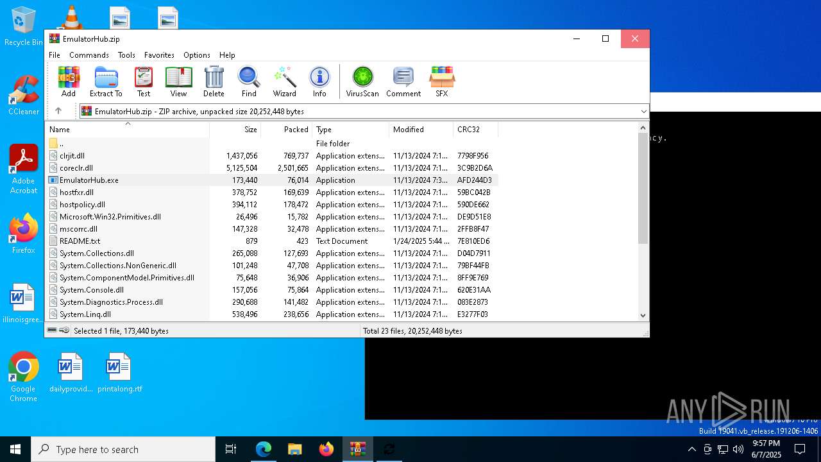Open the Options menu
821x462 pixels.
(x=197, y=55)
